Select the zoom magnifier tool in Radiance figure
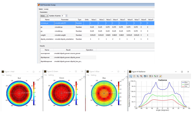Image resolution: width=194 pixels, height=115 pixels. click(x=131, y=76)
